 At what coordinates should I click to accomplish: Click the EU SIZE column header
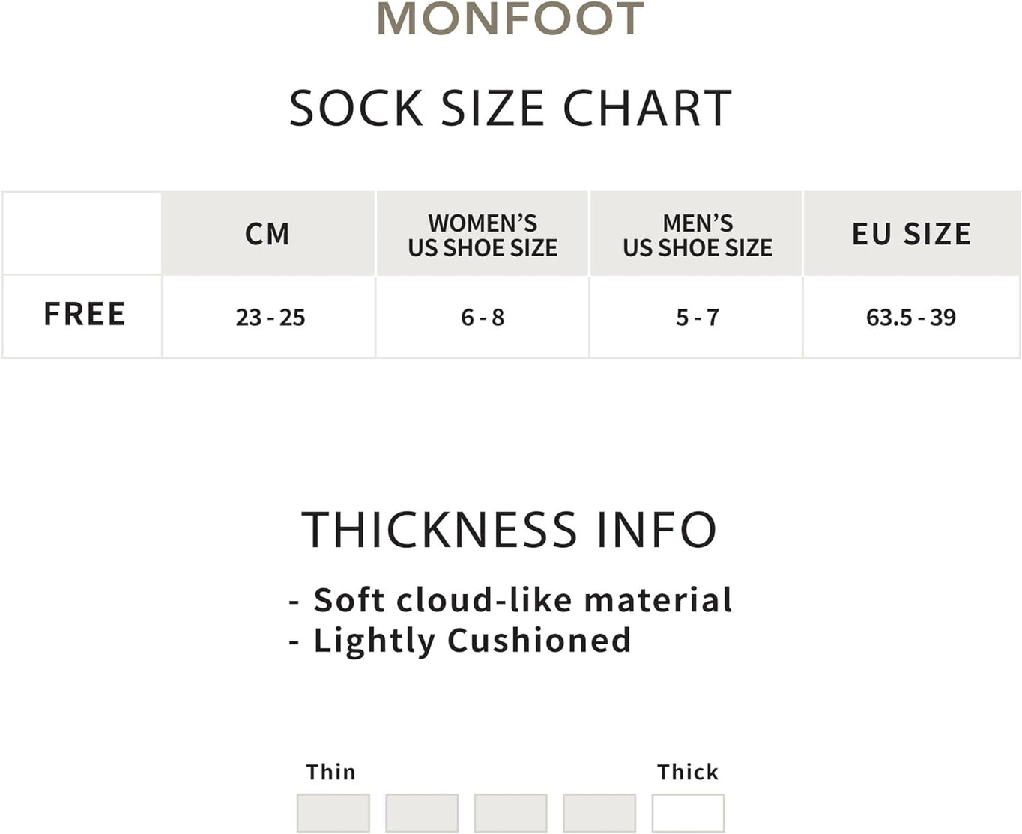pos(911,234)
